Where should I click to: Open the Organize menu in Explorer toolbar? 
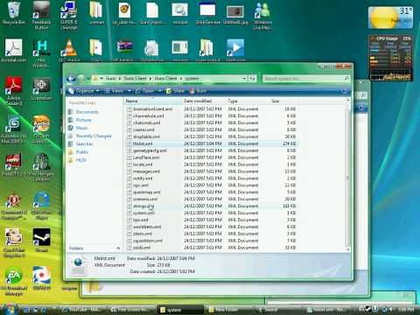(83, 91)
